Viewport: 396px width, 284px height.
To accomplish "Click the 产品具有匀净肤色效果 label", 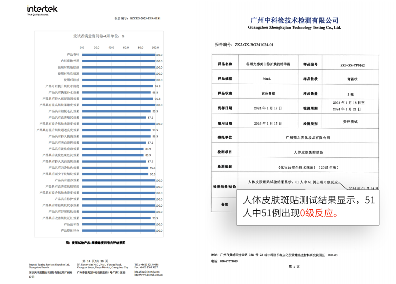I will point(64,167).
